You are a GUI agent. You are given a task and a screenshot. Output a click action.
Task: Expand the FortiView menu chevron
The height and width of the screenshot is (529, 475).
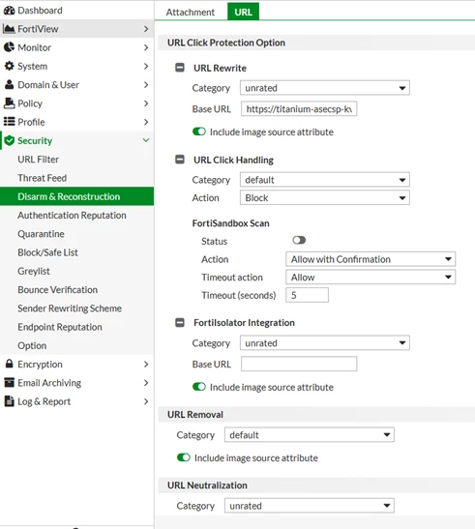click(x=146, y=29)
